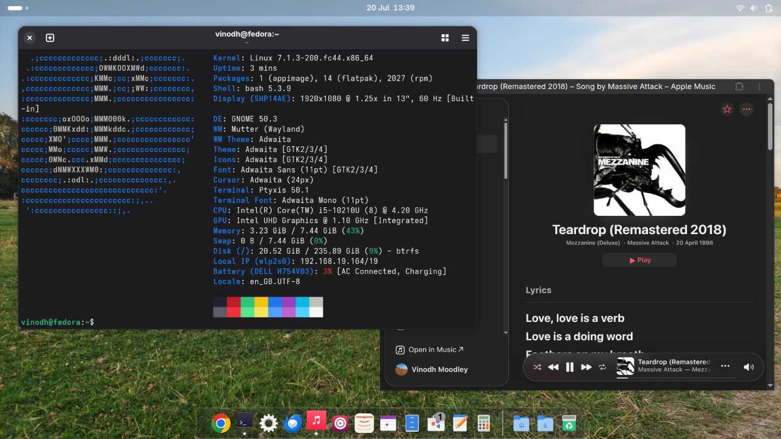The width and height of the screenshot is (781, 439).
Task: Click the "Lyrics" section heading
Action: click(538, 290)
